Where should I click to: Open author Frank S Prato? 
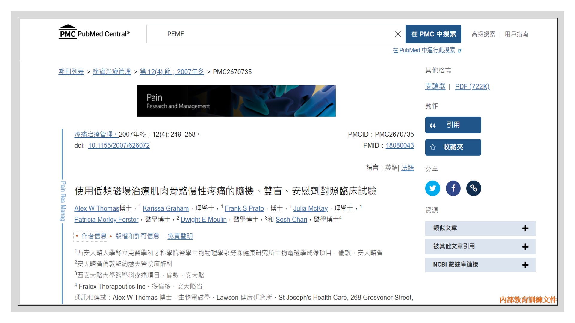(244, 208)
